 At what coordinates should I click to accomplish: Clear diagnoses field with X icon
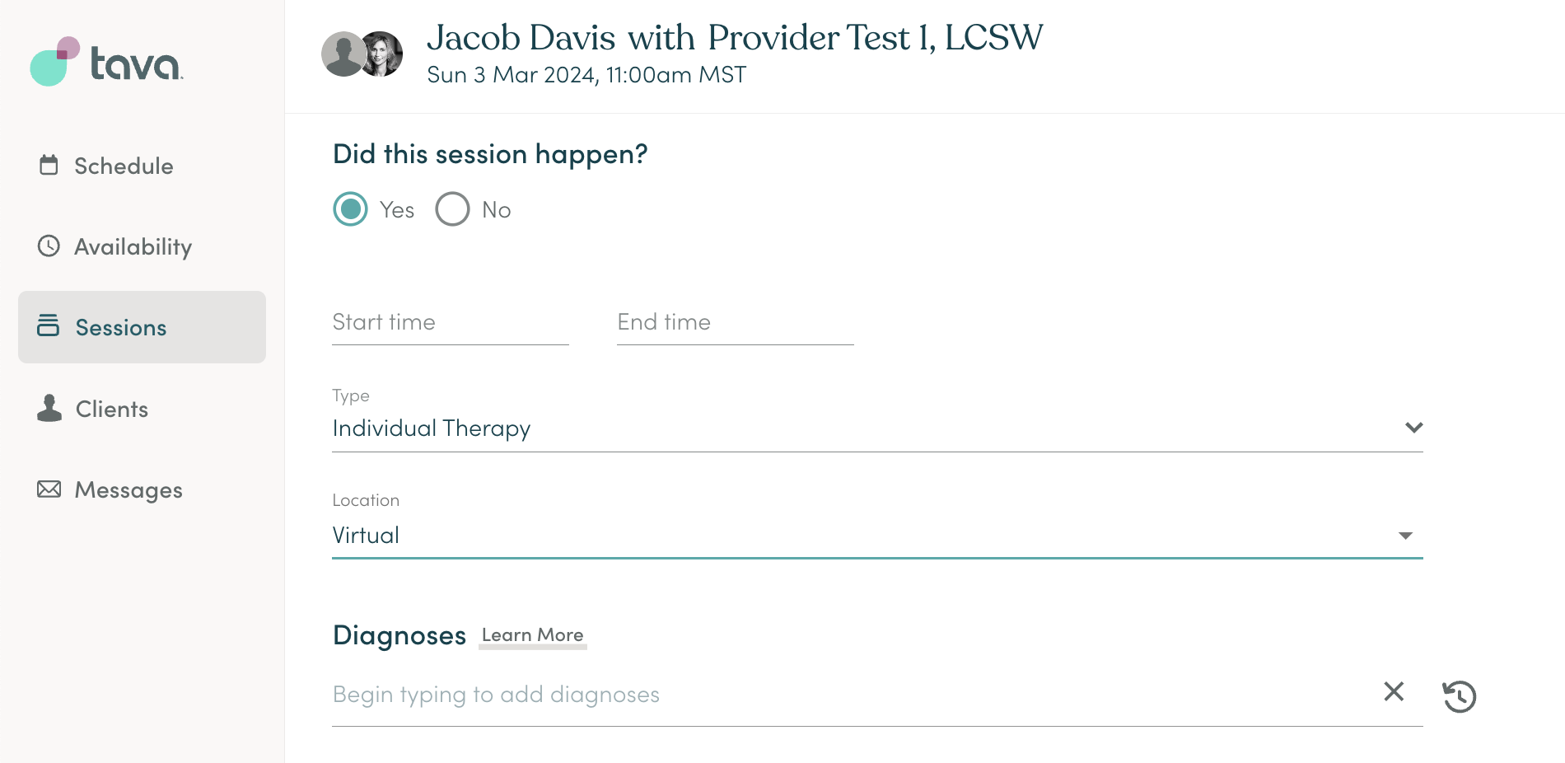pyautogui.click(x=1394, y=691)
